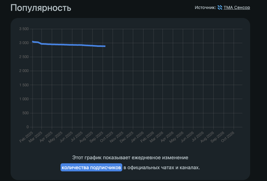Select the "3 500" y-axis label
This screenshot has height=181, width=267.
pos(24,29)
